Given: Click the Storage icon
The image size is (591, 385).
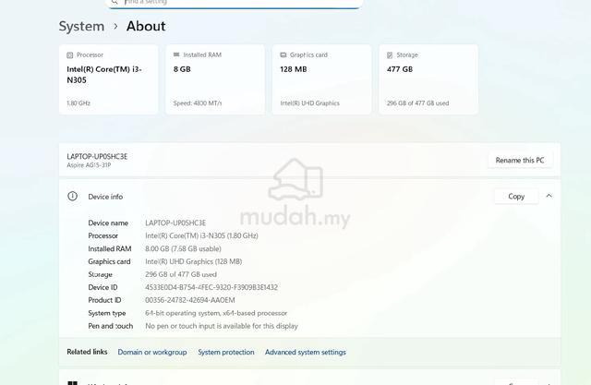Looking at the screenshot, I should (x=390, y=55).
